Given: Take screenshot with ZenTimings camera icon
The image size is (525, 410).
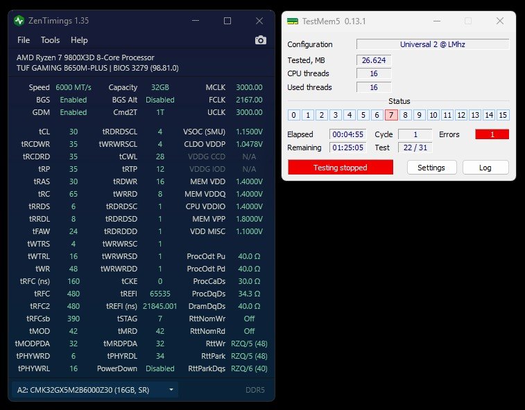Looking at the screenshot, I should (x=261, y=40).
